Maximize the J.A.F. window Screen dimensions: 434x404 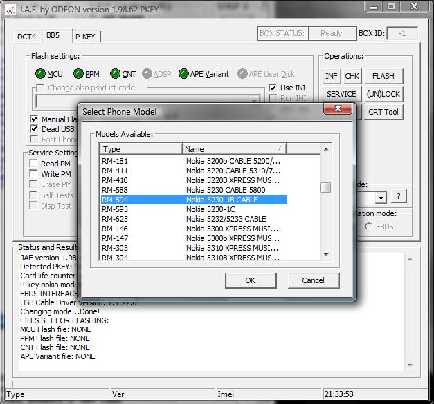pyautogui.click(x=391, y=7)
